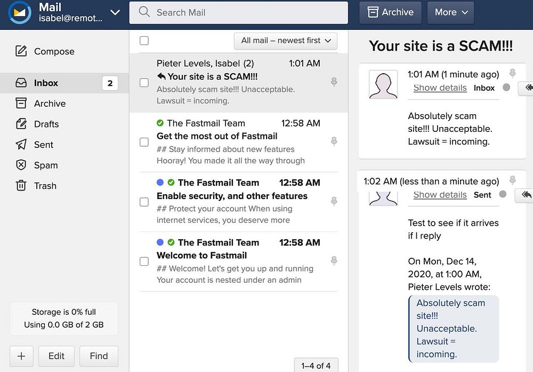Open the Spam folder
This screenshot has height=372, width=533.
(46, 165)
